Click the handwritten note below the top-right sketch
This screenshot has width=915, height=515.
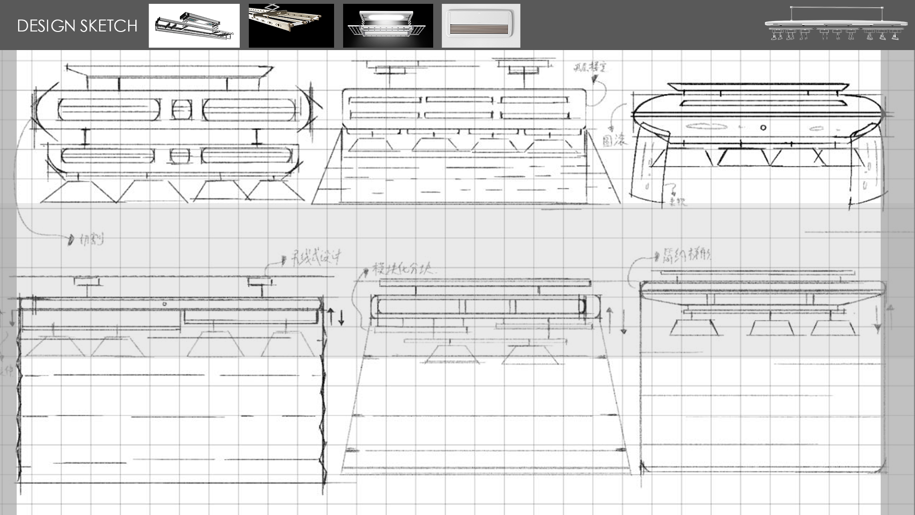pos(677,202)
